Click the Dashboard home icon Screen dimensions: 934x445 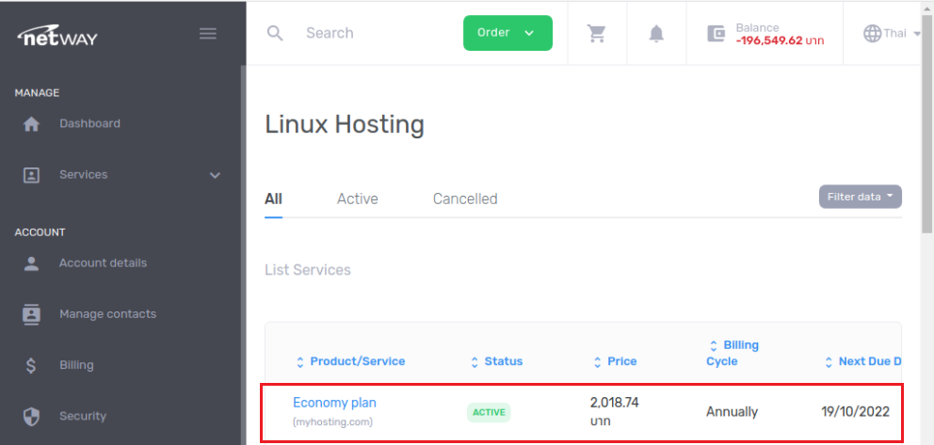click(x=31, y=124)
